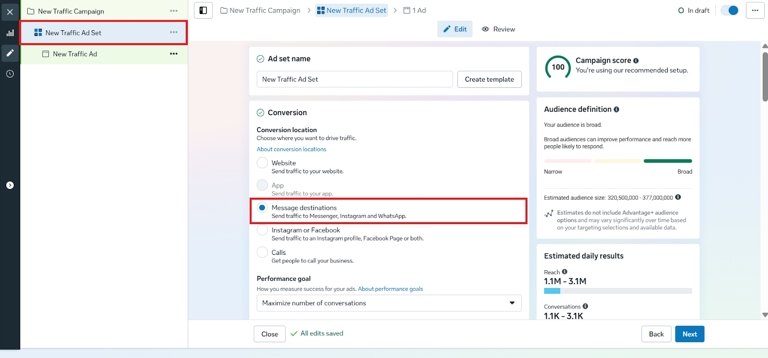Open the more options menu at top right

tap(755, 11)
